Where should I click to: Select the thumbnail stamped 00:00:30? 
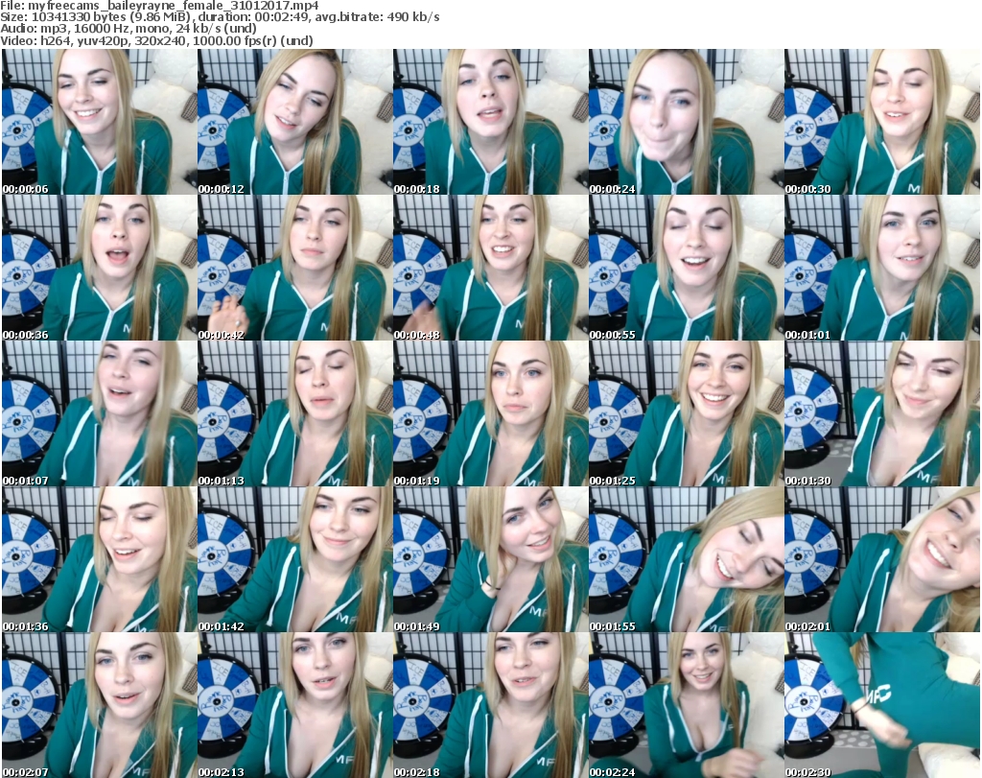click(882, 122)
